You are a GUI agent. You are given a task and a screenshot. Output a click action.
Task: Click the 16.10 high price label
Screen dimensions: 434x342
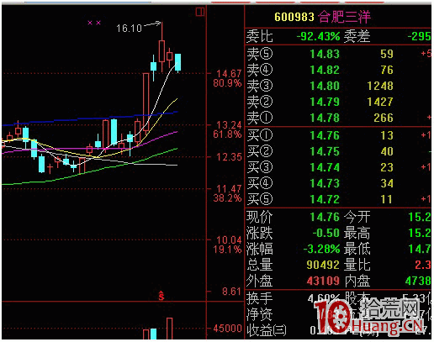[129, 29]
